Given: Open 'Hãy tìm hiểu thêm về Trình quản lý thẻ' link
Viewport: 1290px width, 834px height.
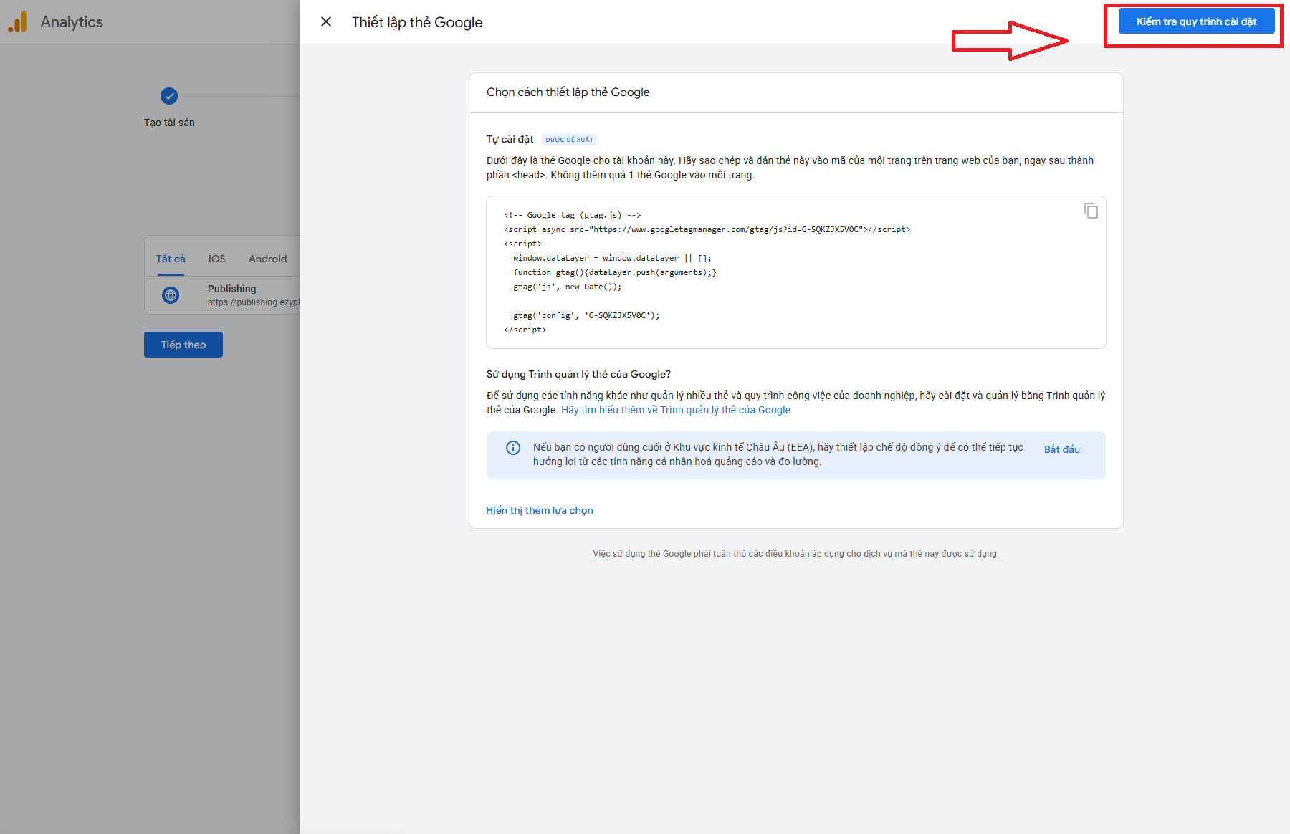Looking at the screenshot, I should point(676,410).
